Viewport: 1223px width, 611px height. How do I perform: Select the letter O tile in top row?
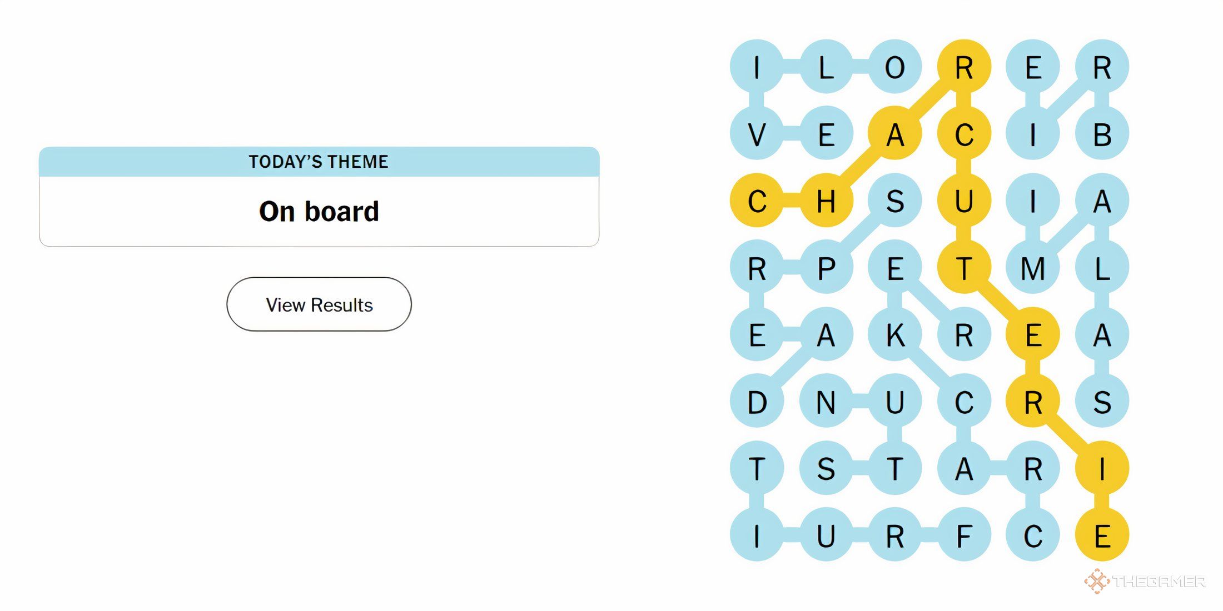tap(895, 67)
